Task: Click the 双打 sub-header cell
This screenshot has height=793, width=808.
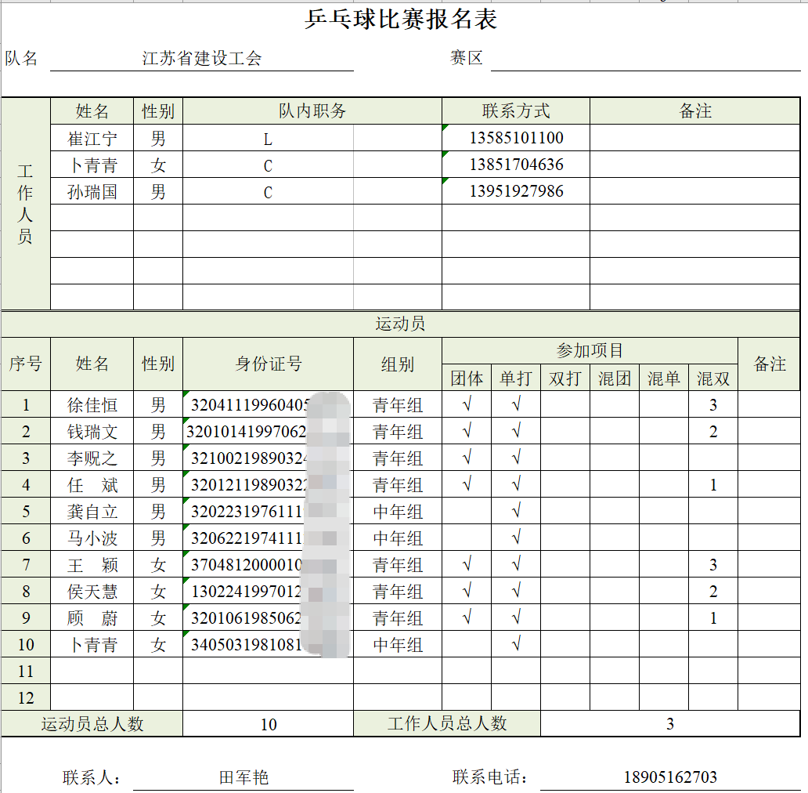Action: pyautogui.click(x=565, y=378)
